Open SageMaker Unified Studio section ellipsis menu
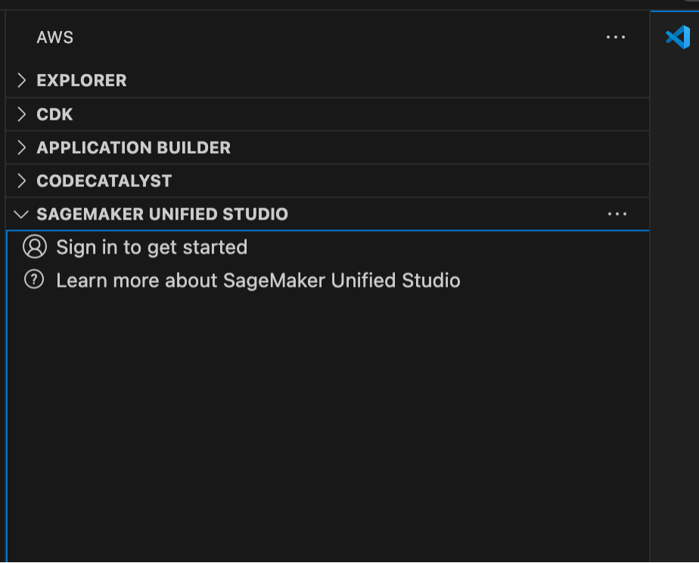The width and height of the screenshot is (699, 563). [616, 213]
